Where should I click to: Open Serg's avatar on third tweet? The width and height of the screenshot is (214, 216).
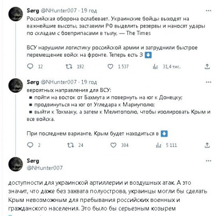(x=16, y=164)
